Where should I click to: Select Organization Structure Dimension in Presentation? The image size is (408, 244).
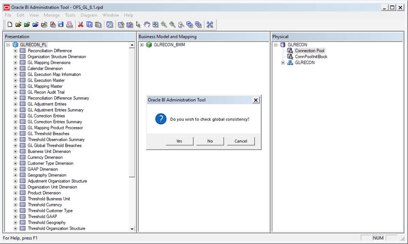57,57
